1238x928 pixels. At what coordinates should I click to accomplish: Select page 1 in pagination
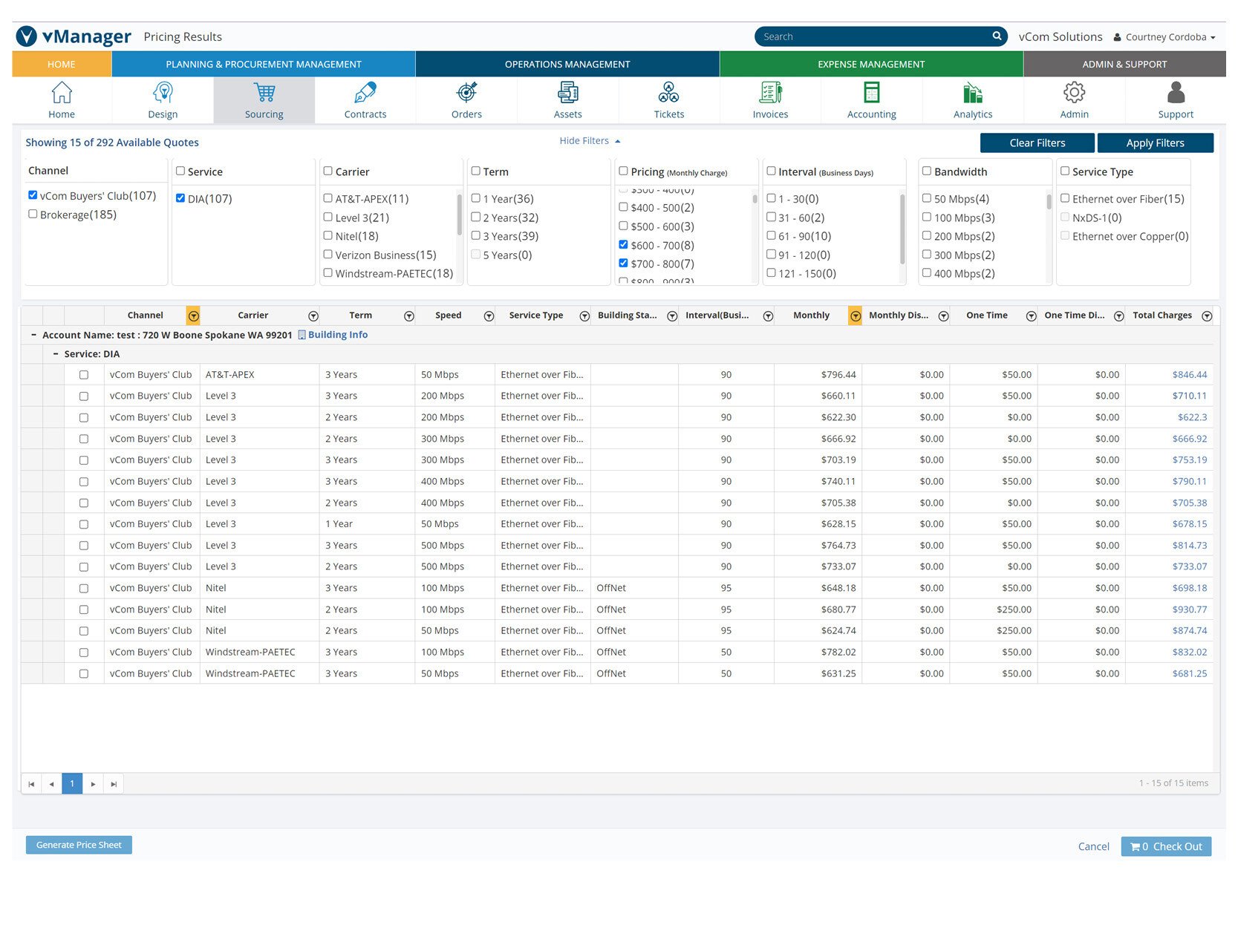pos(72,784)
